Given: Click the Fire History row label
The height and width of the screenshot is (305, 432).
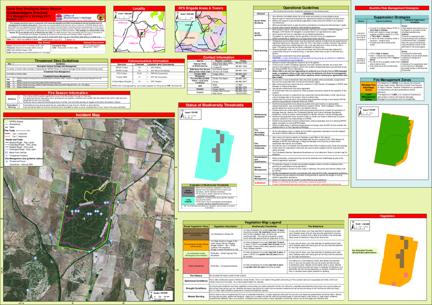Looking at the screenshot, I should (x=196, y=275).
